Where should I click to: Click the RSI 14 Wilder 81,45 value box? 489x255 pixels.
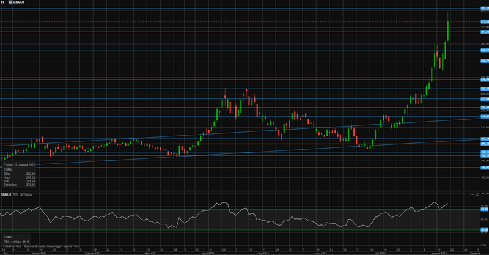[x=17, y=240]
